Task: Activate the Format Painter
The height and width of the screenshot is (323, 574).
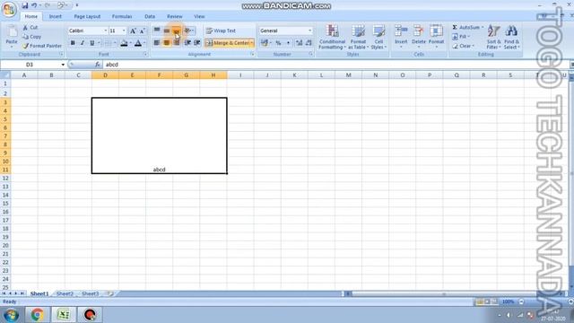Action: pos(42,46)
